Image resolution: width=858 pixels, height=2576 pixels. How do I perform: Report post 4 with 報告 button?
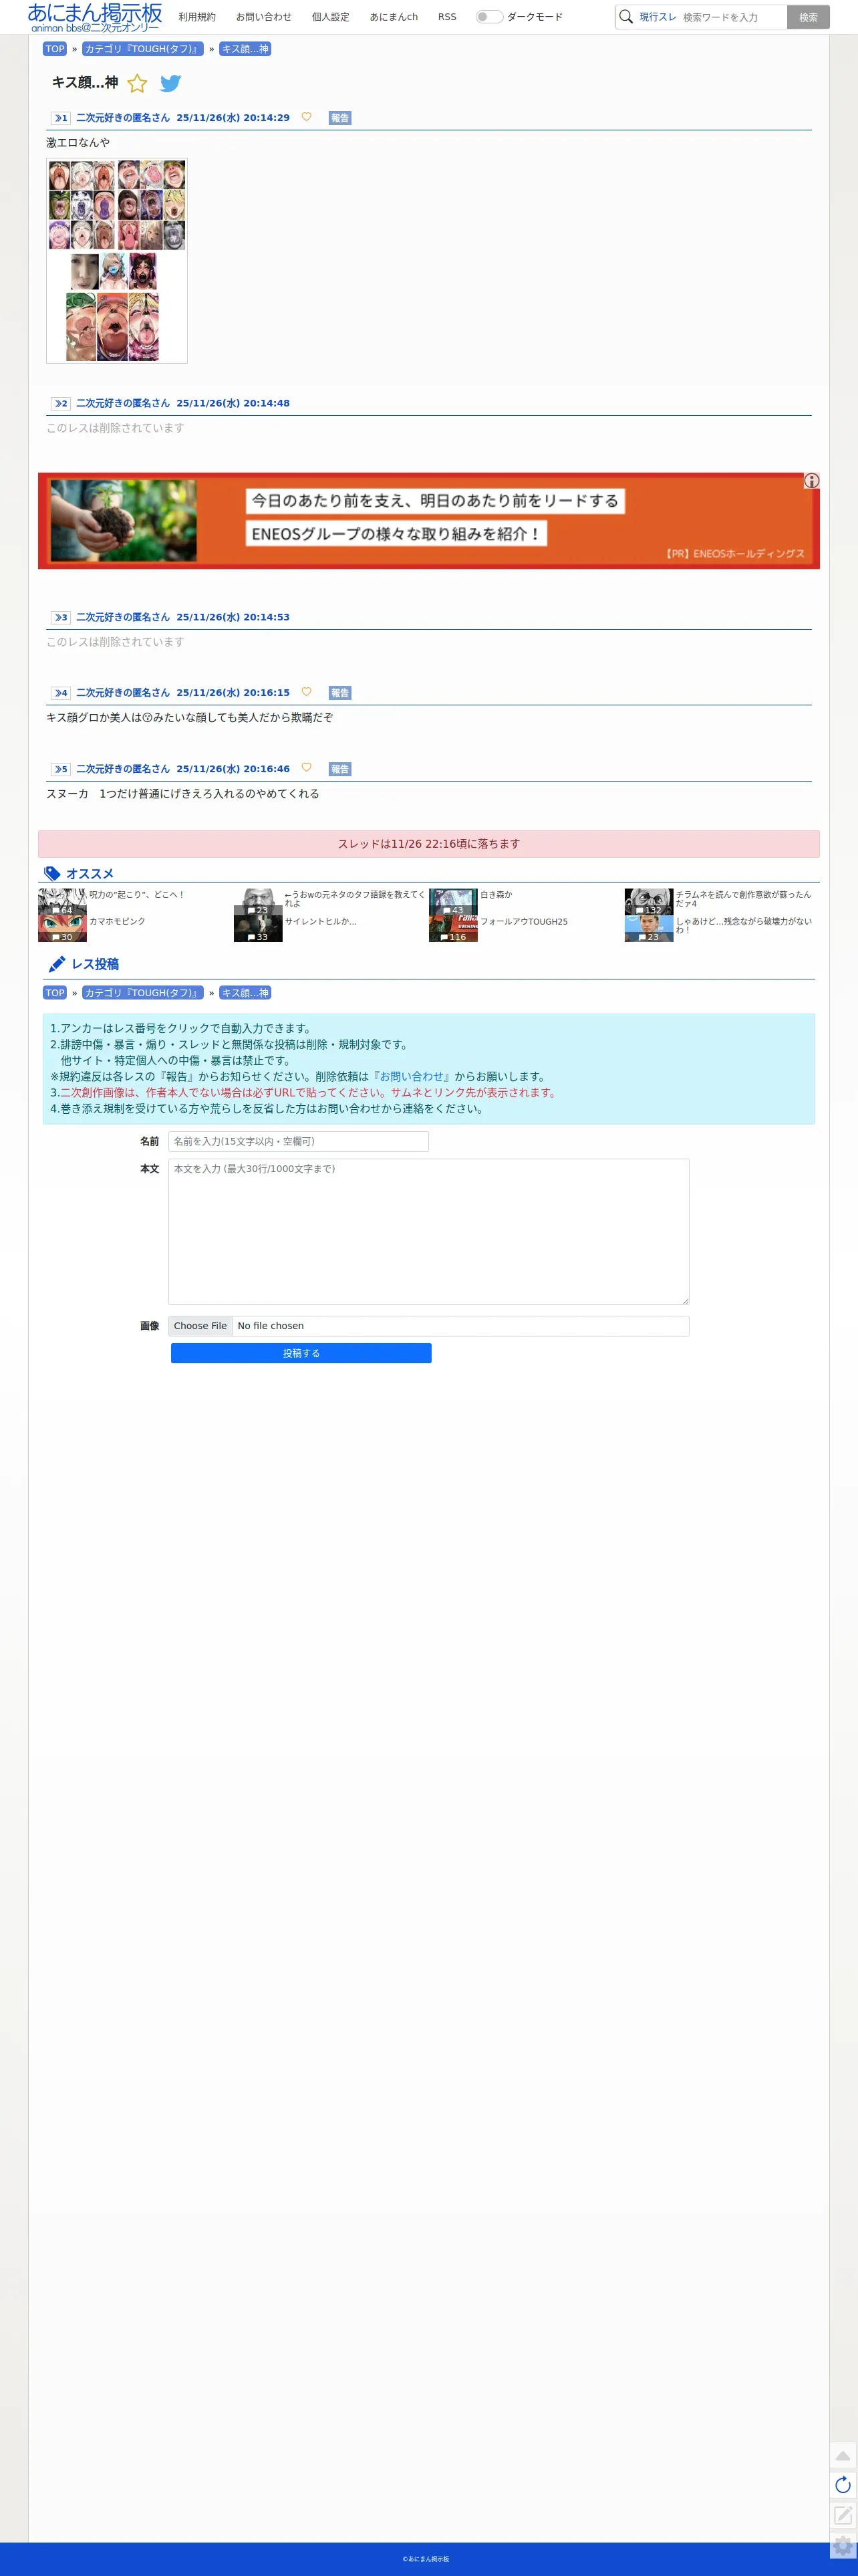point(340,693)
